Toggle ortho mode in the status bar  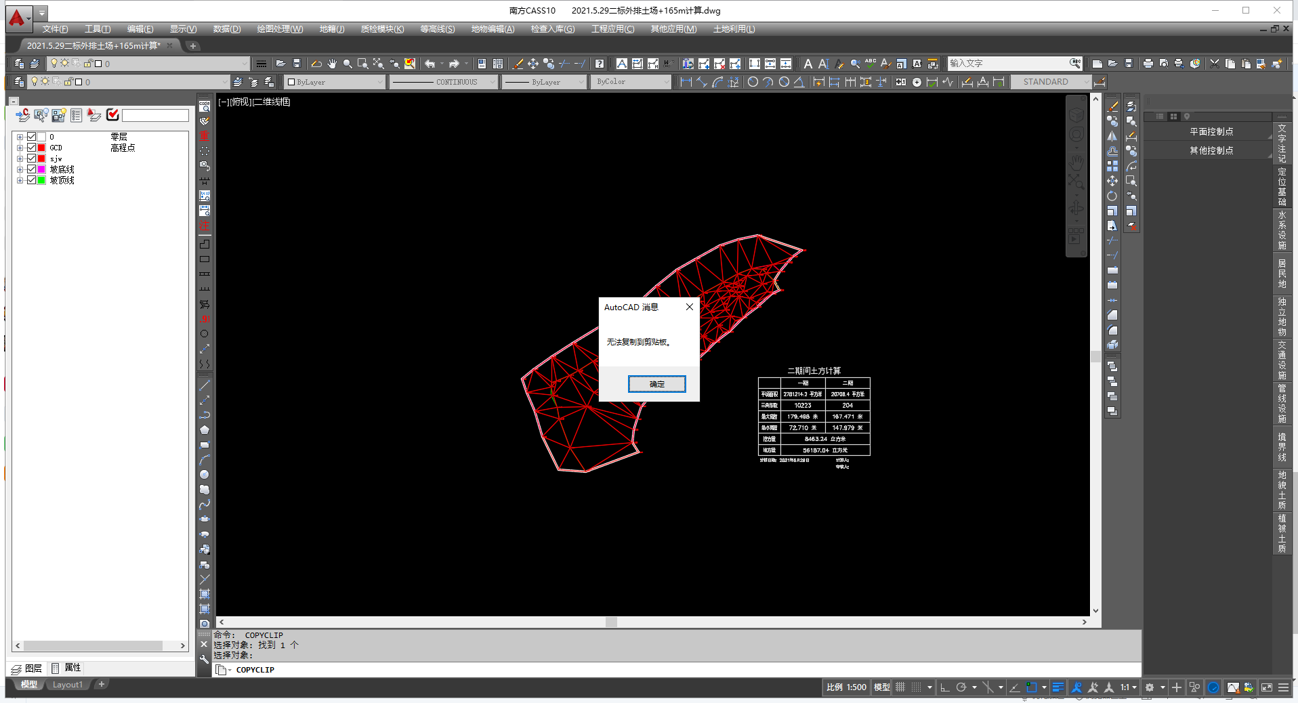[945, 687]
